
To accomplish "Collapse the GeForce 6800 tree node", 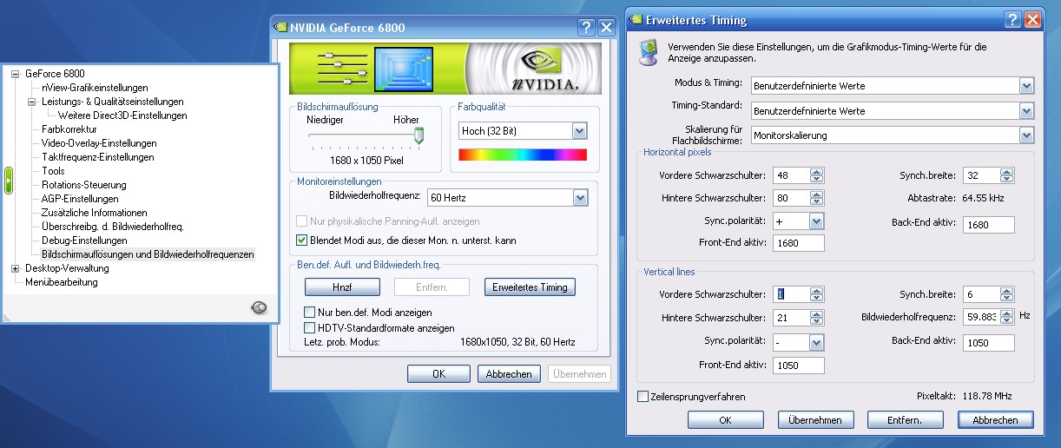I will click(x=15, y=74).
